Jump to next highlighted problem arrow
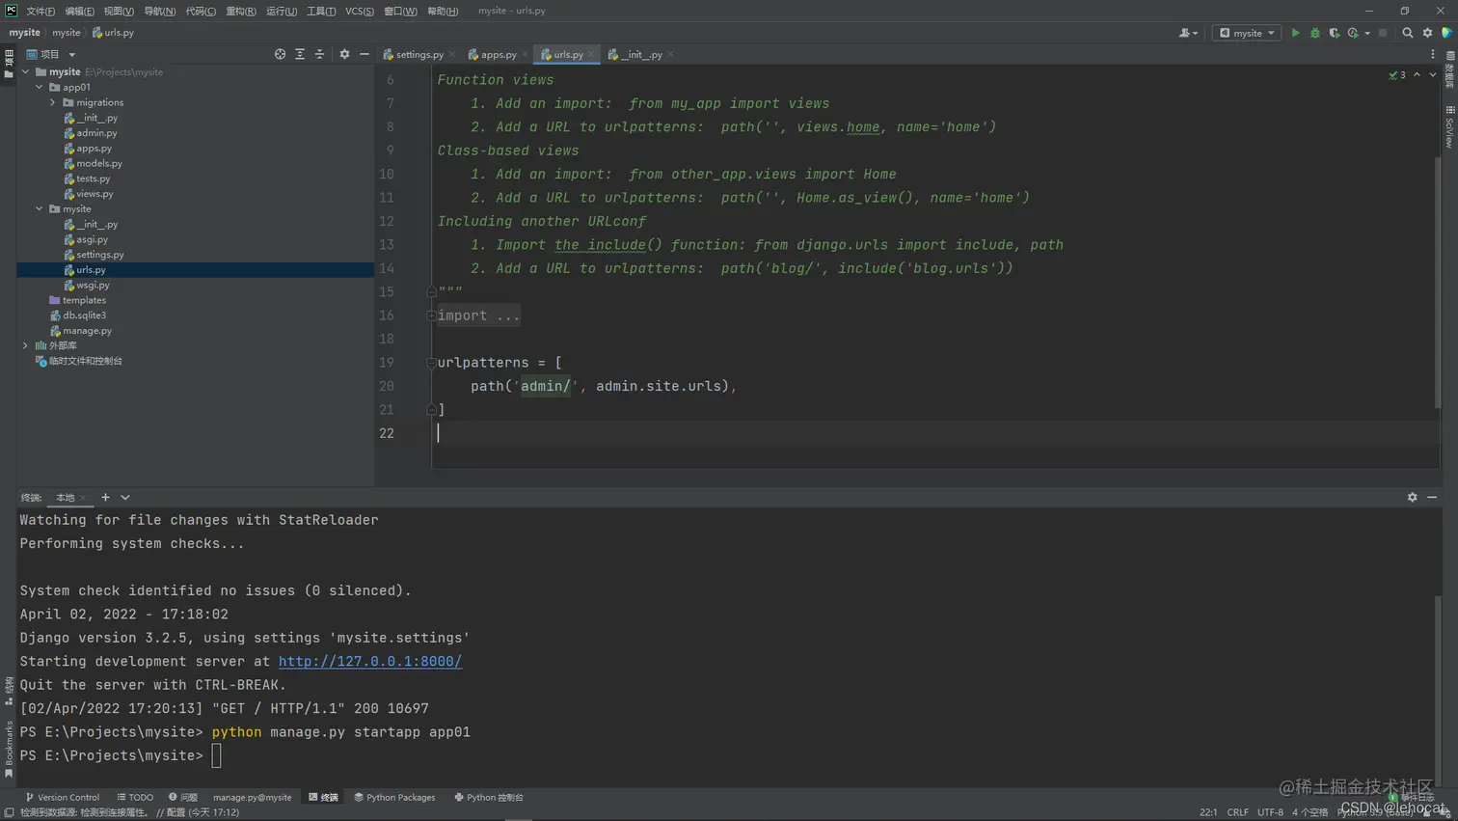 point(1432,74)
